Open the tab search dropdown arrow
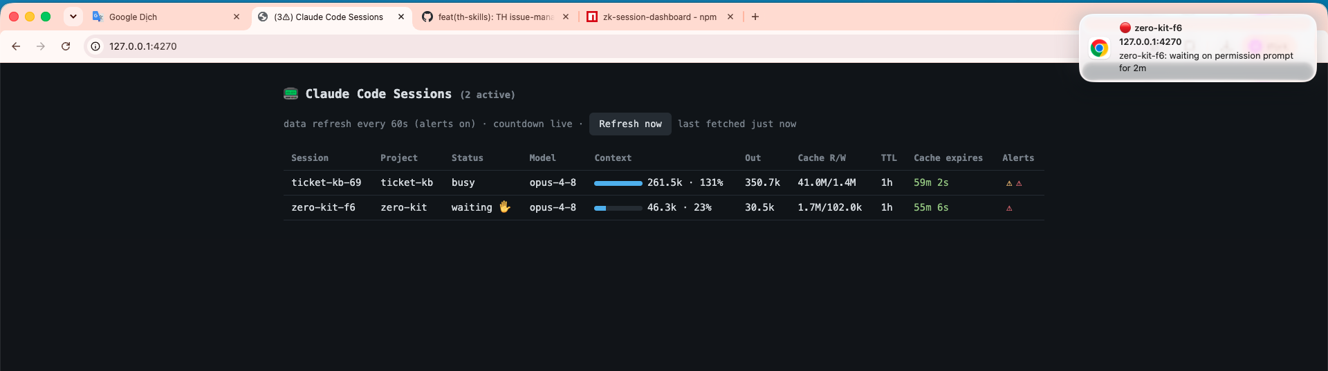 (73, 17)
